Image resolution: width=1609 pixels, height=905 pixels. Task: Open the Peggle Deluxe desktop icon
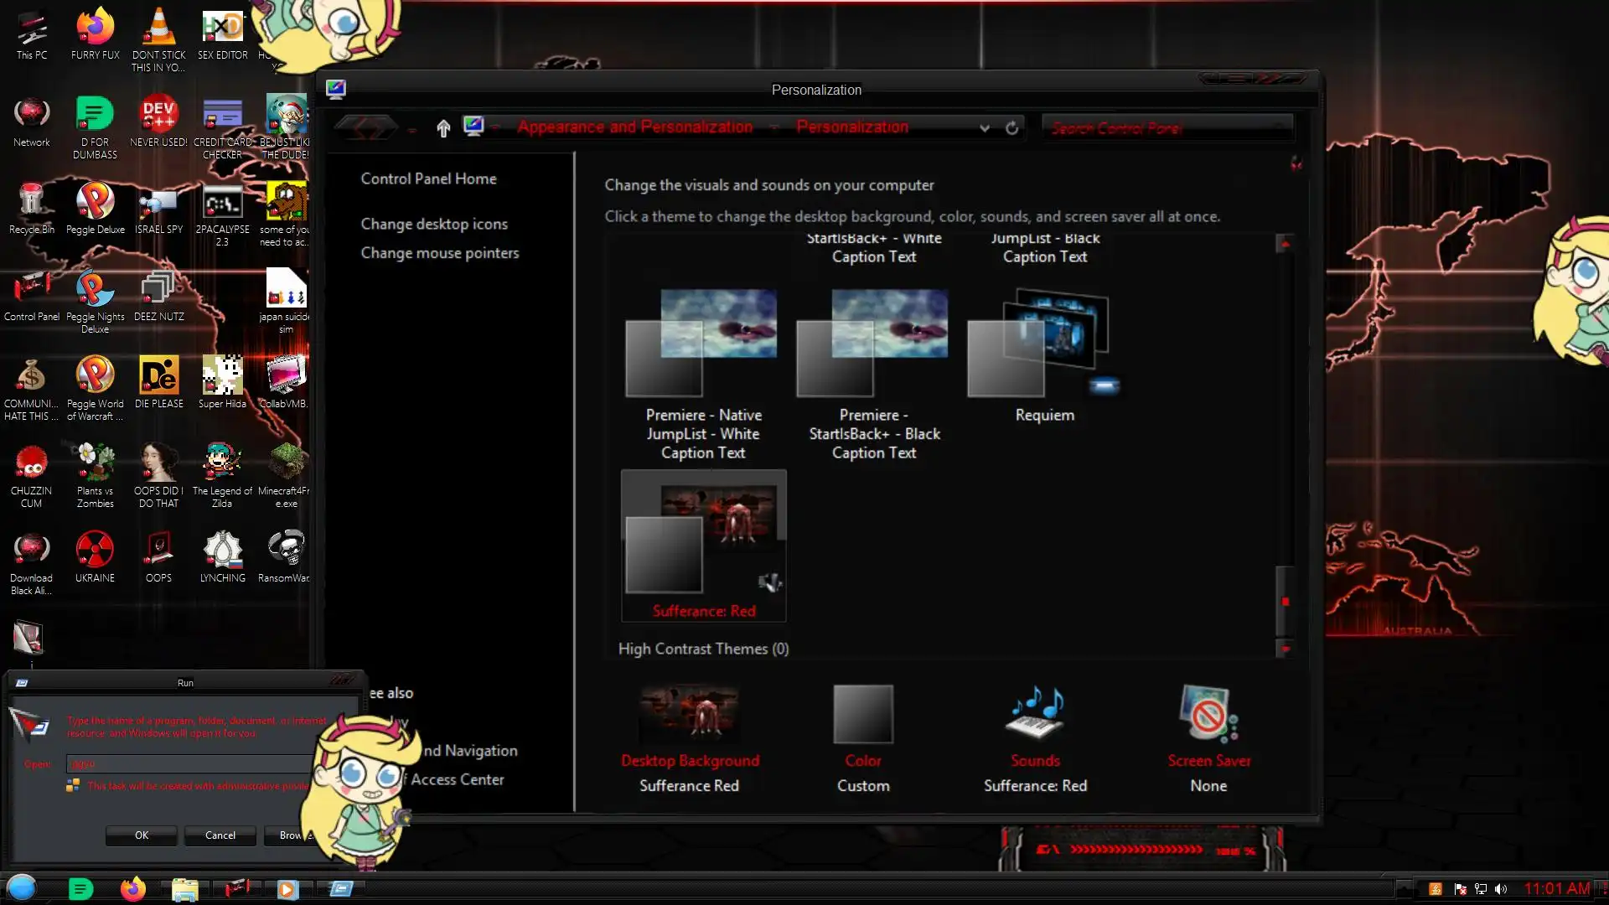tap(95, 201)
